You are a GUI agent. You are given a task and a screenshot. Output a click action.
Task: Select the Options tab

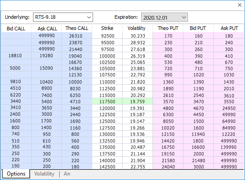(16, 174)
